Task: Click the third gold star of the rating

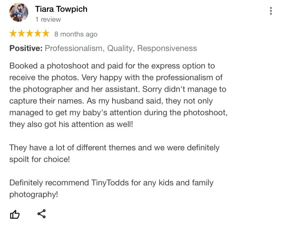Action: [x=30, y=34]
